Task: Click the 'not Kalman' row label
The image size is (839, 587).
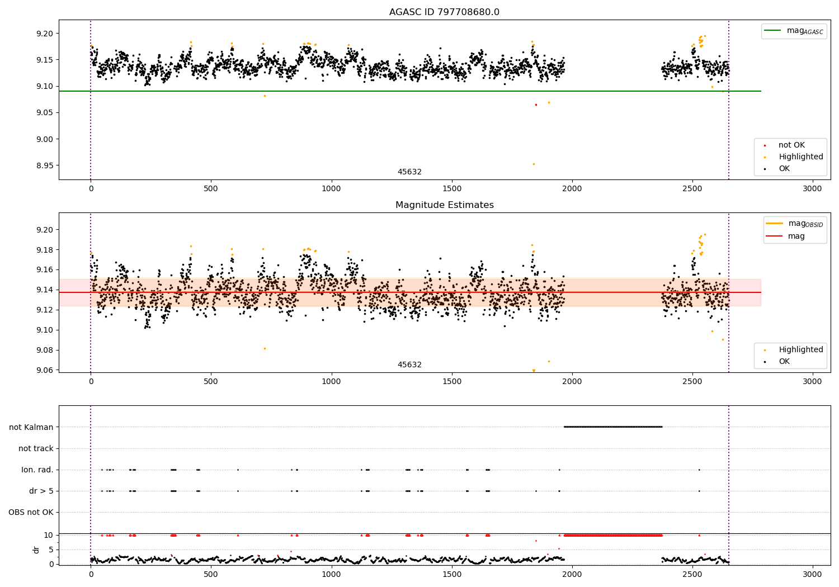Action: 31,427
